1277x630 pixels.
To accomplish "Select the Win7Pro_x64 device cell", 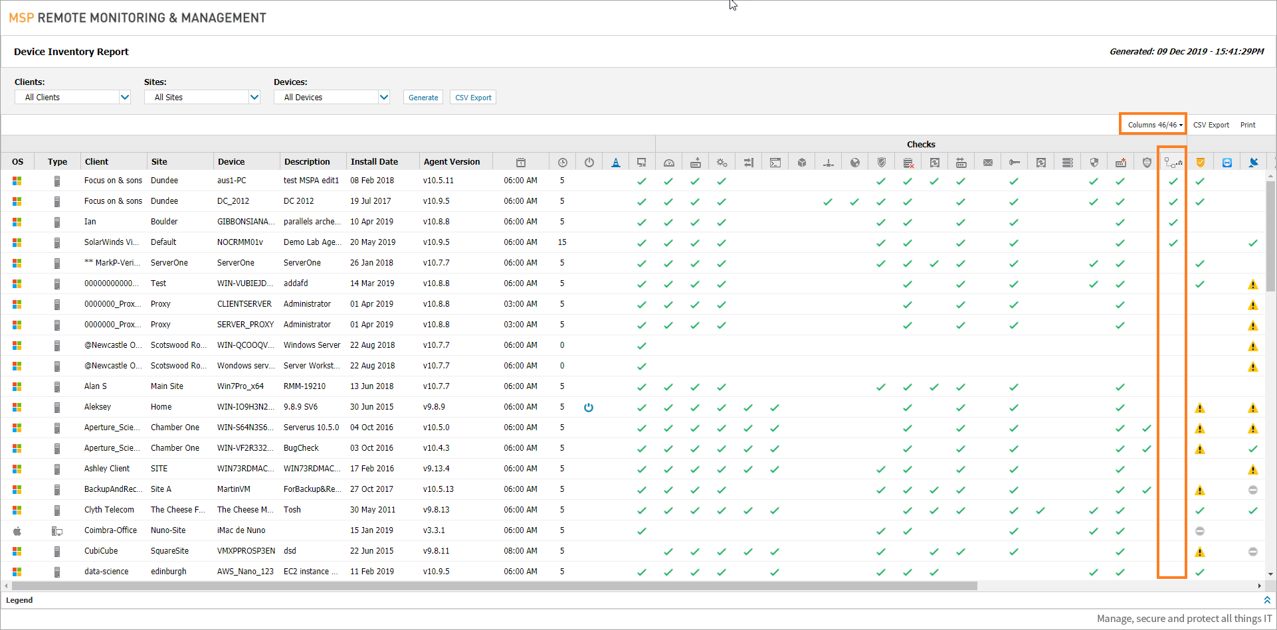I will [246, 386].
